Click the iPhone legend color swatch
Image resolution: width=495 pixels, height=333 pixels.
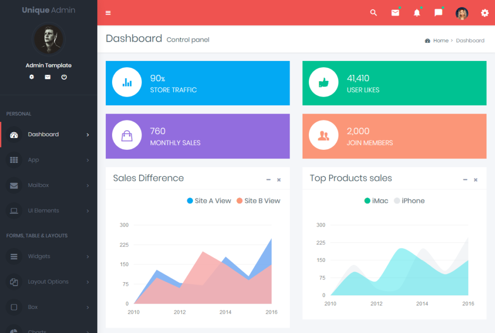[x=397, y=201]
